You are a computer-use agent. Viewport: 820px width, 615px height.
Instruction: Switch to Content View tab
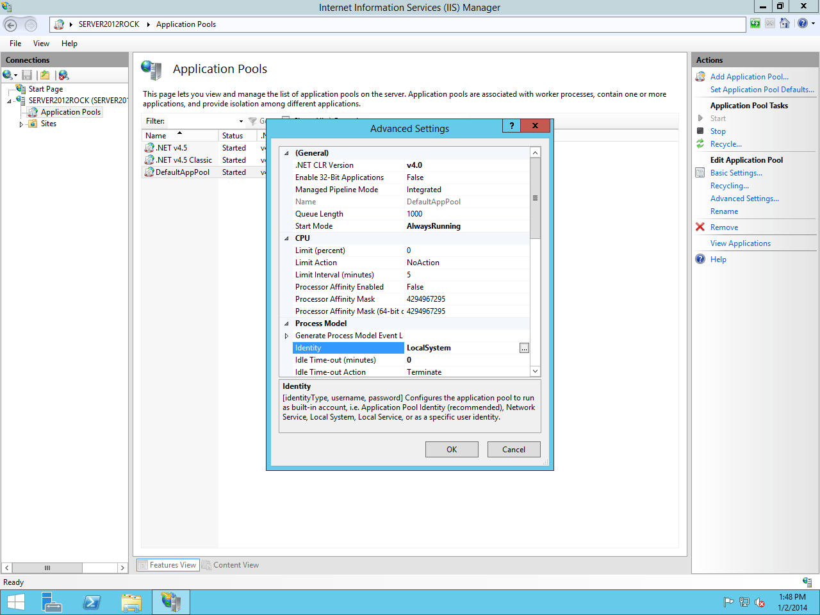tap(231, 565)
